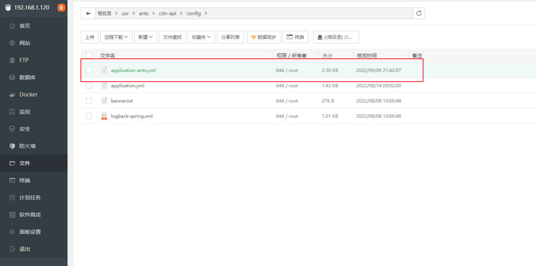The image size is (536, 266).
Task: Click the back arrow in path bar
Action: [x=88, y=13]
